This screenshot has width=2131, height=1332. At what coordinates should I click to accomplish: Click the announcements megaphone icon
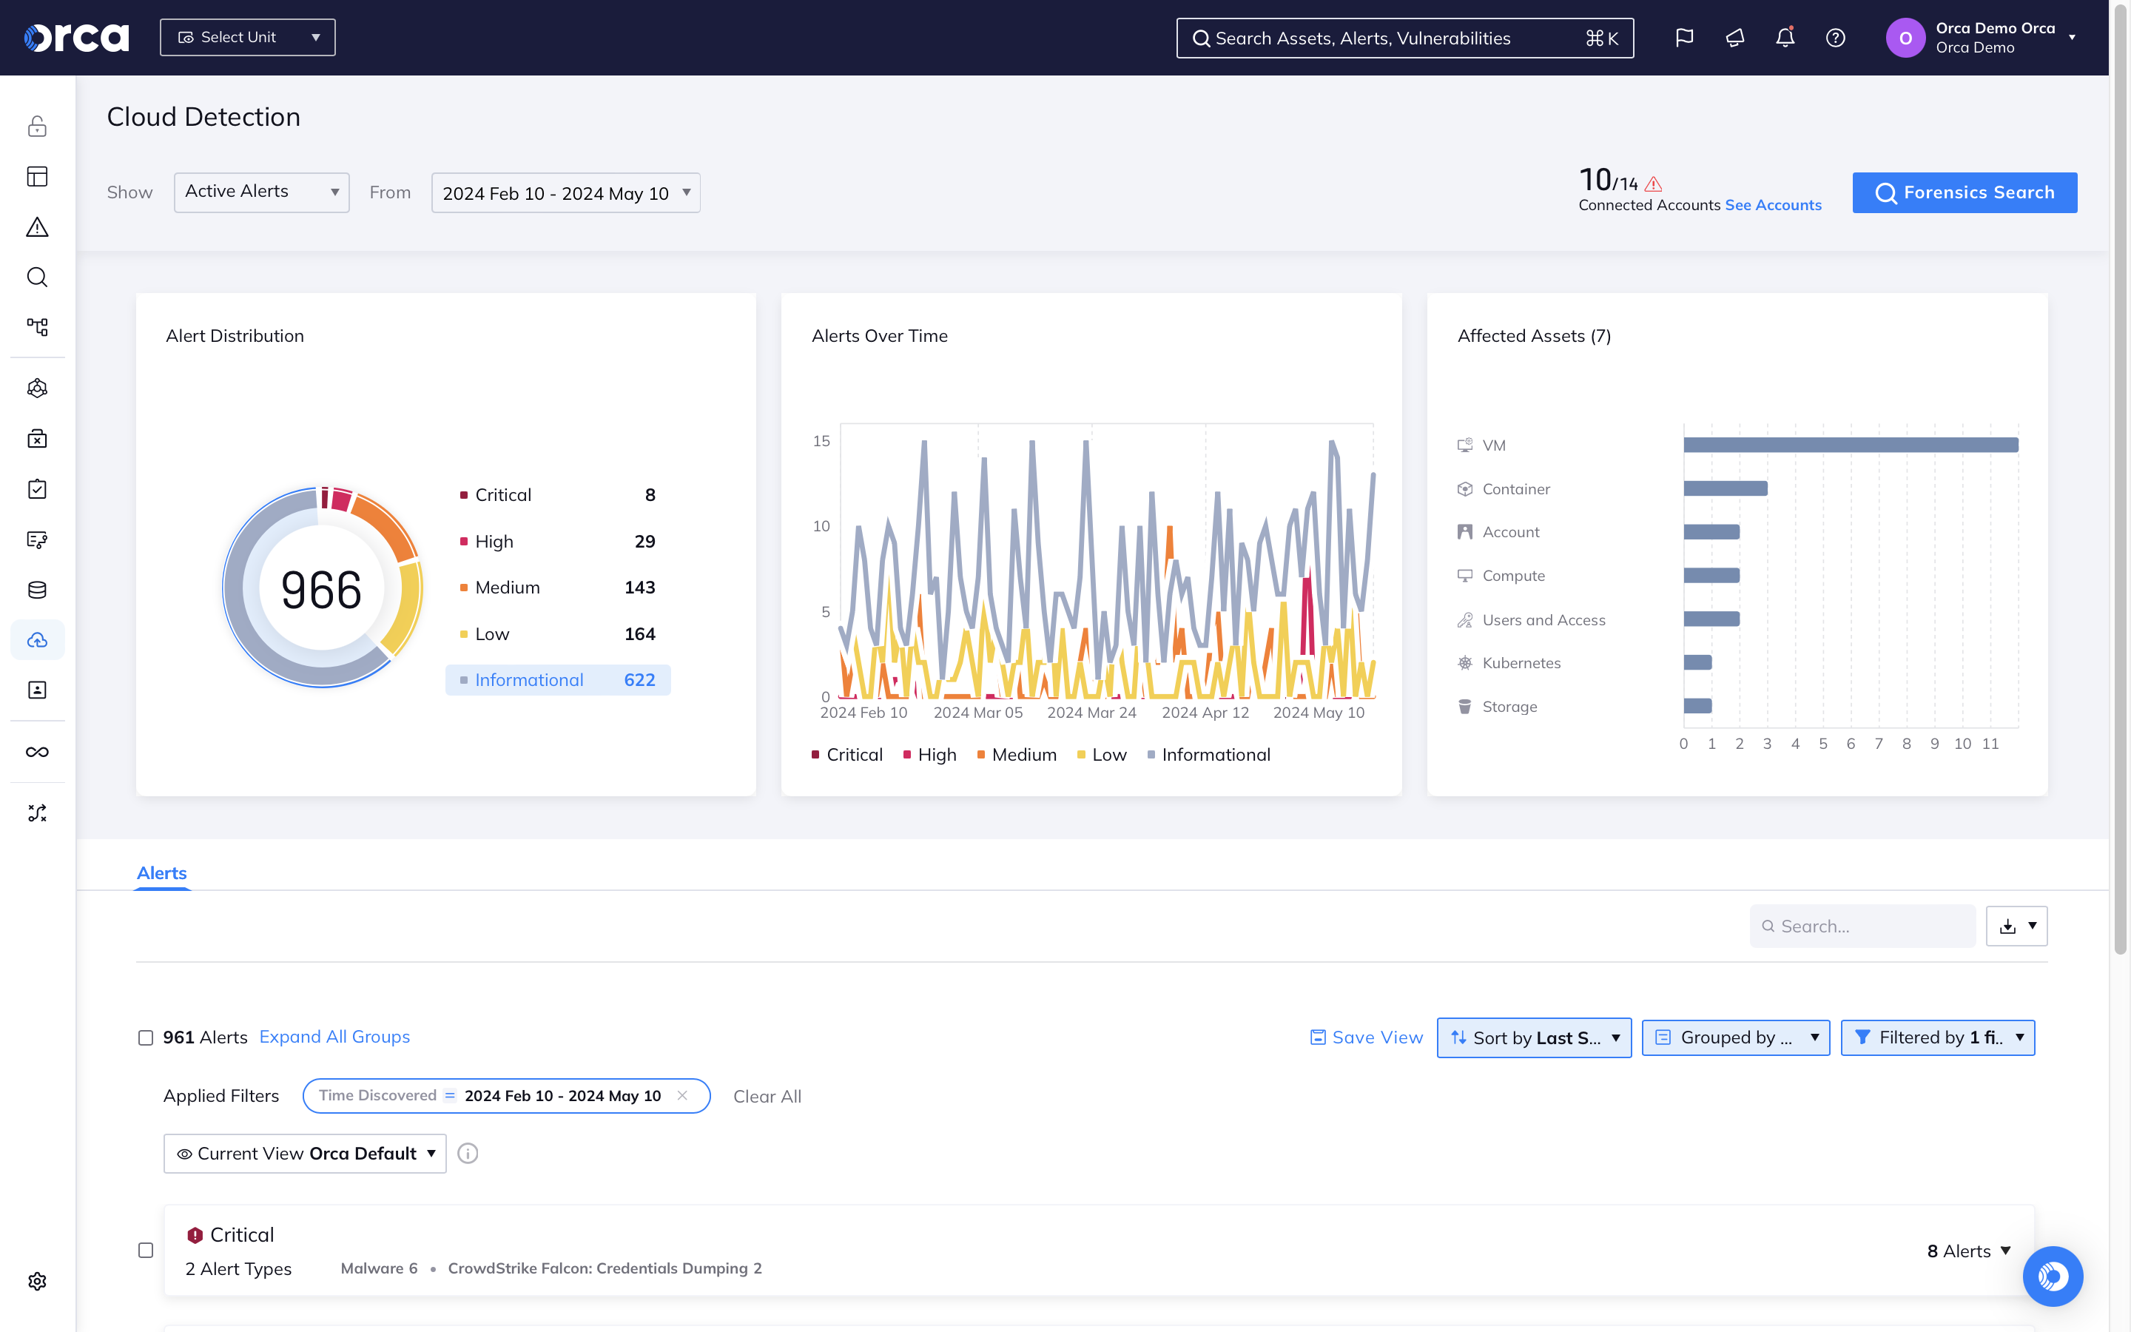point(1734,37)
